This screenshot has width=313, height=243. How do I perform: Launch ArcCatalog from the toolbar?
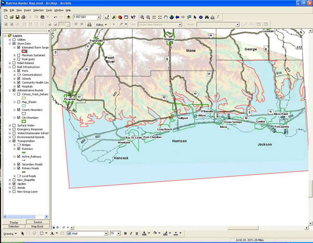click(114, 17)
